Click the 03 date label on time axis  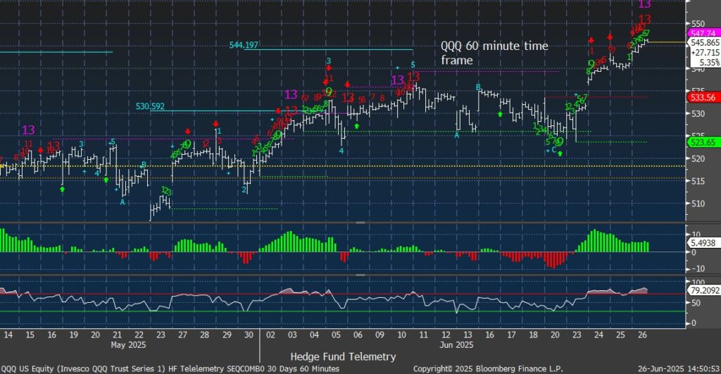tap(292, 335)
